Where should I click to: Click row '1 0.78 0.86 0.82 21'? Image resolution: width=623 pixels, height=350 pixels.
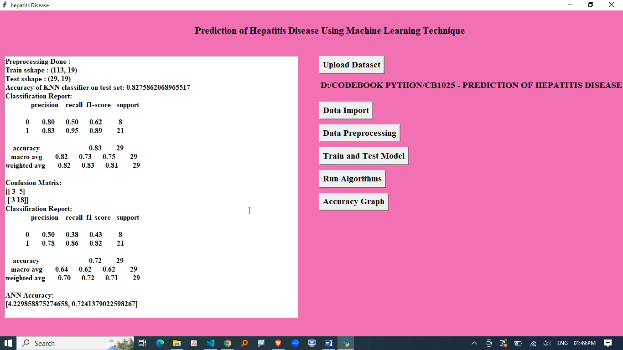(75, 243)
